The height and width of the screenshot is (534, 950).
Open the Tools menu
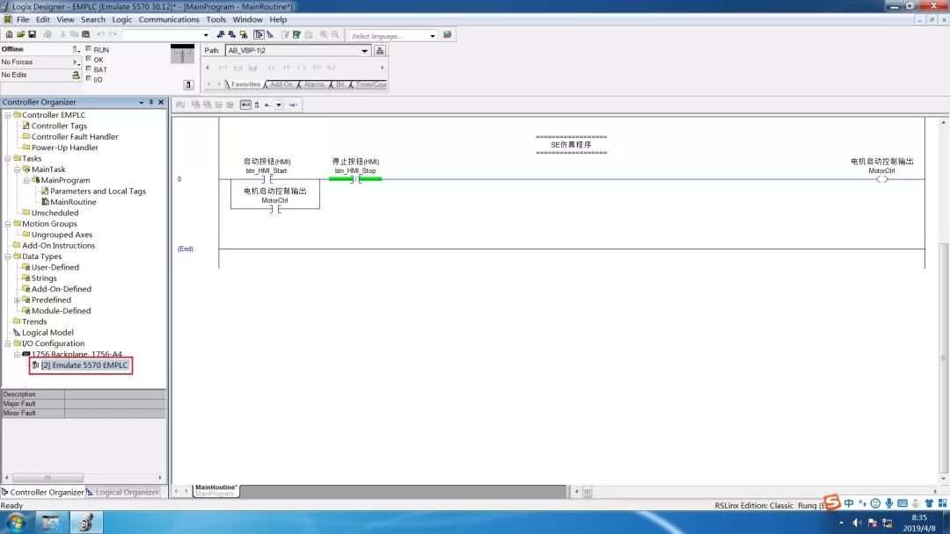(216, 19)
